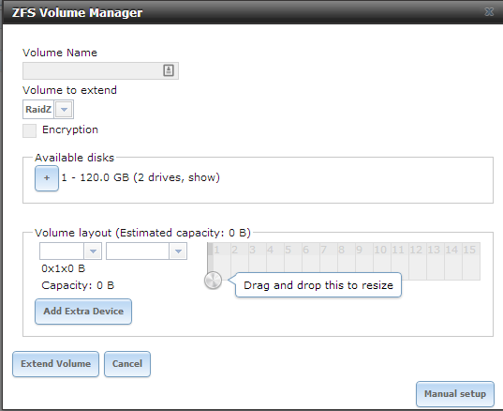Cancel the volume manager dialog
Image resolution: width=503 pixels, height=411 pixels.
127,364
